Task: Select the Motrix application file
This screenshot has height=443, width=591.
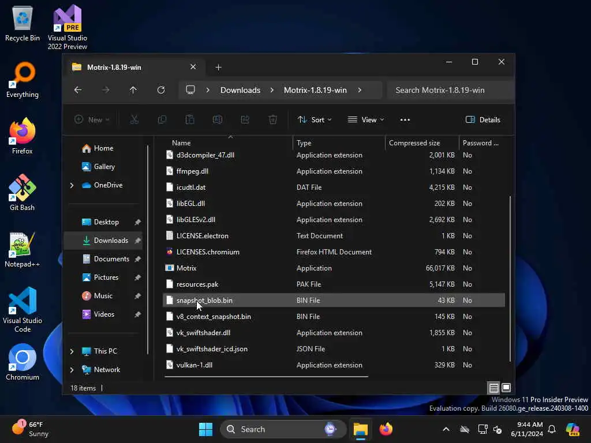Action: (x=334, y=268)
